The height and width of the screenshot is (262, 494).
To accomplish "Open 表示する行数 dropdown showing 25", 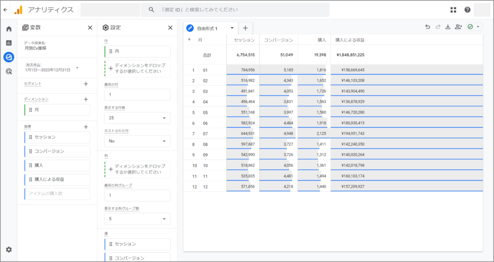I will pyautogui.click(x=137, y=118).
